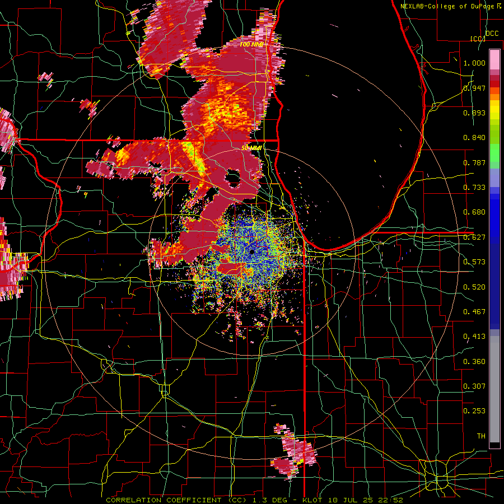
Task: Select the 0.253 legend value
Action: pyautogui.click(x=474, y=411)
